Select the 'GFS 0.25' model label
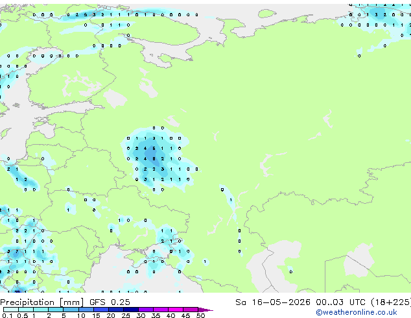 110,302
